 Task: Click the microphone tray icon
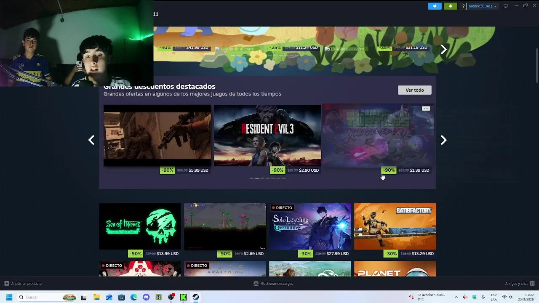483,297
